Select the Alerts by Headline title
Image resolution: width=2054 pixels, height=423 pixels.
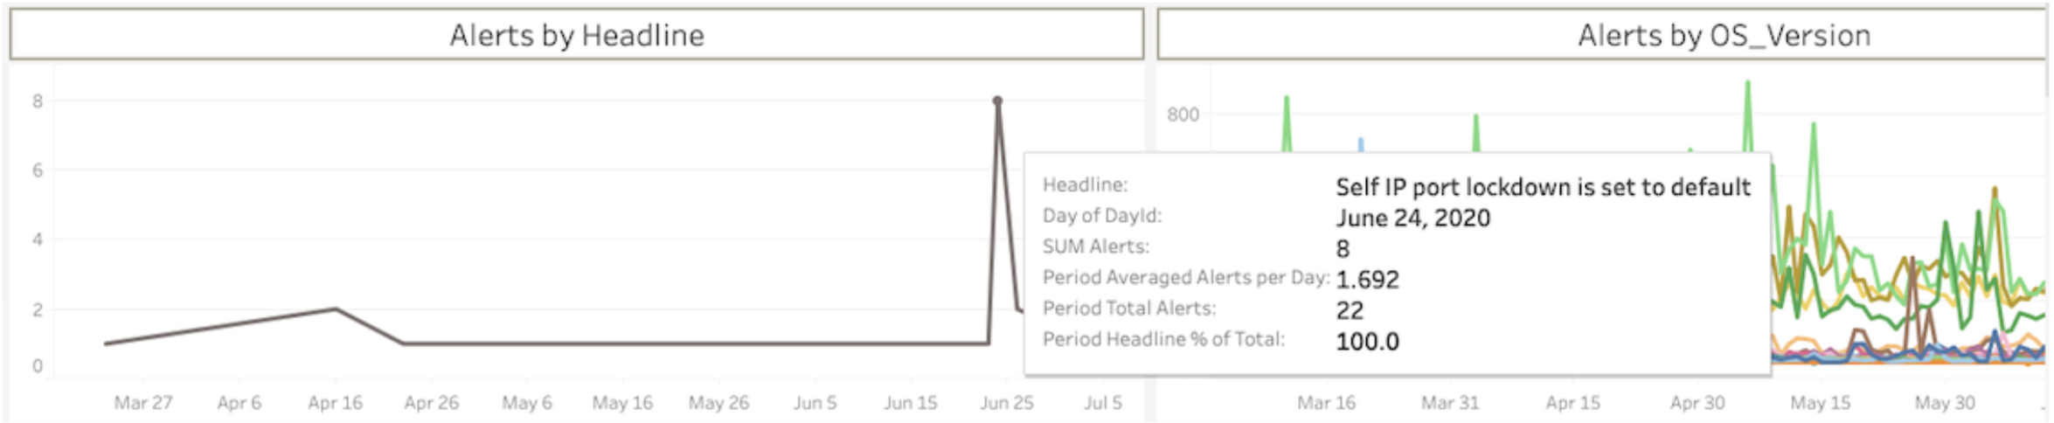pos(577,35)
